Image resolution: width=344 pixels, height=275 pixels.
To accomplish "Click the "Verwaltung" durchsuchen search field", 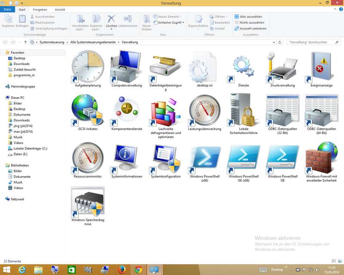I will (310, 42).
